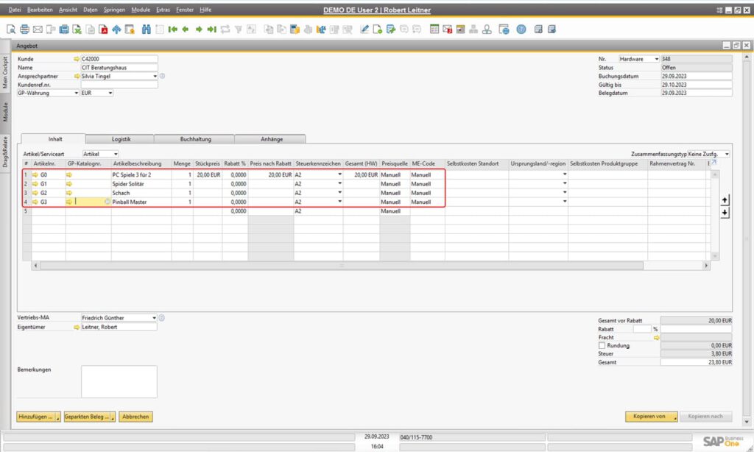Move row up with the arrow button

click(x=725, y=200)
